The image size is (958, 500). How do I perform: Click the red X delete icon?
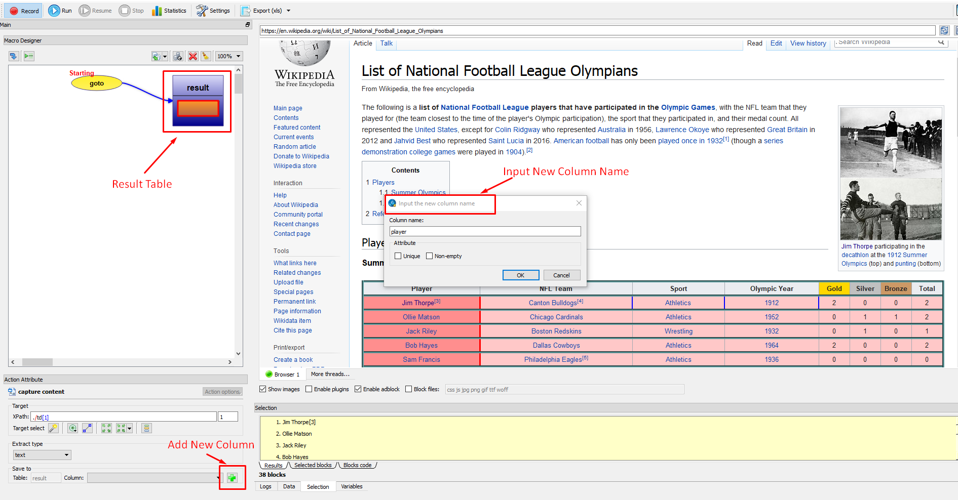[193, 56]
